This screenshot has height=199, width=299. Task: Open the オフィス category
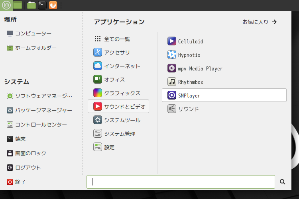[118, 80]
